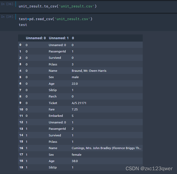Click the 'A/5 21171' ticket value
Screen dimensions: 177x174
[x=79, y=103]
